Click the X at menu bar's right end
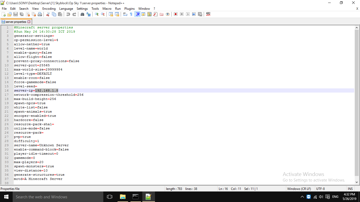This screenshot has width=360, height=202. (x=357, y=8)
